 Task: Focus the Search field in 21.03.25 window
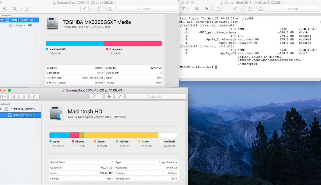coord(293,9)
